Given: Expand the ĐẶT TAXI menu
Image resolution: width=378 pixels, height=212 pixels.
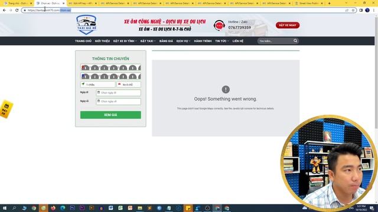Looking at the screenshot, I should [148, 41].
